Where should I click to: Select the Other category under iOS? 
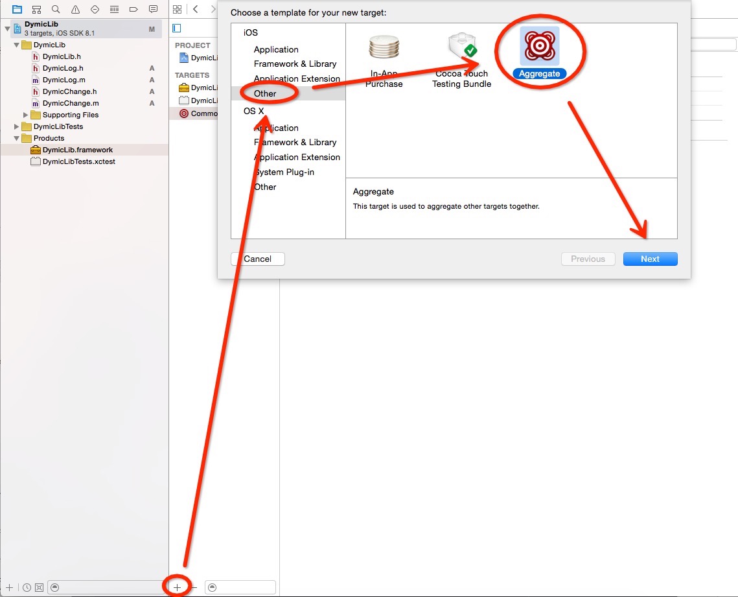(266, 93)
